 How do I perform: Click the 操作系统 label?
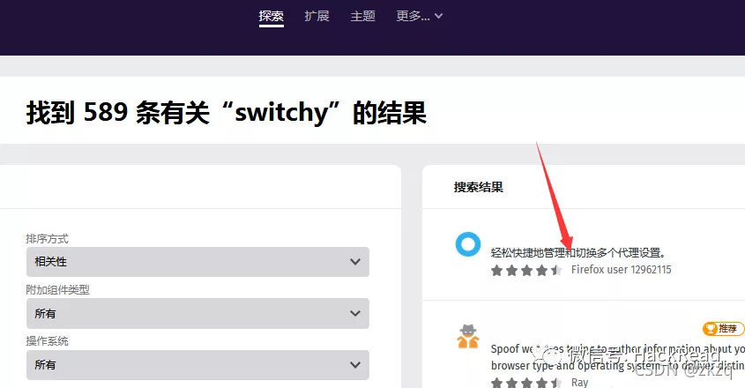pyautogui.click(x=47, y=341)
